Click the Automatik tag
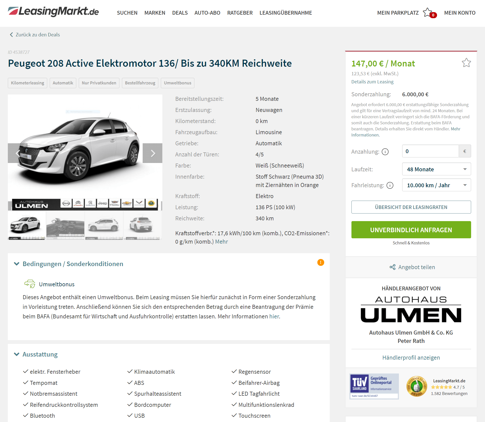 point(63,83)
